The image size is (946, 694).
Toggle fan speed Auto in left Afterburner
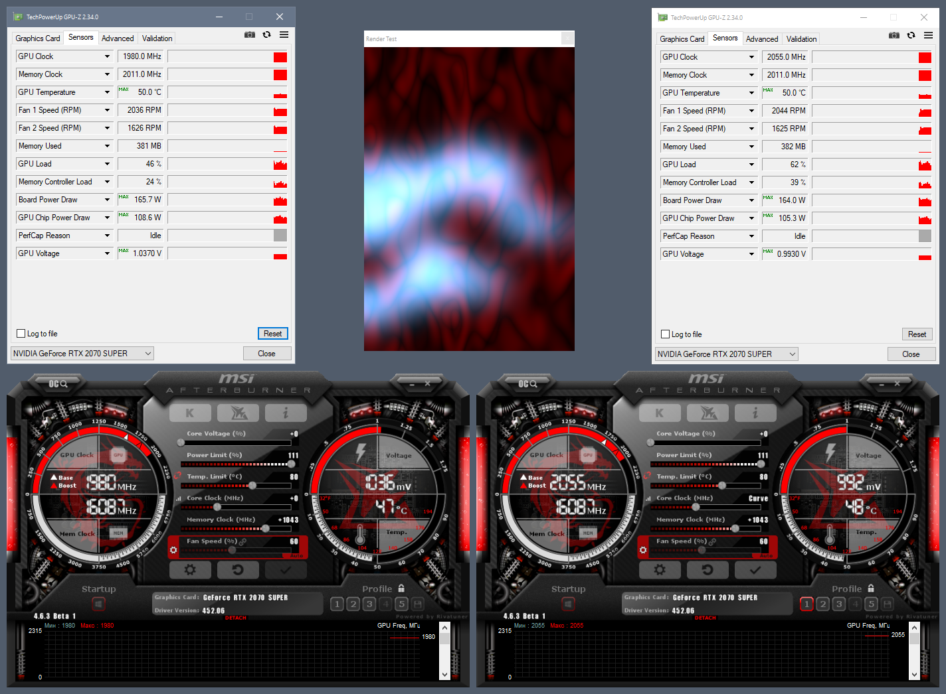[x=297, y=555]
